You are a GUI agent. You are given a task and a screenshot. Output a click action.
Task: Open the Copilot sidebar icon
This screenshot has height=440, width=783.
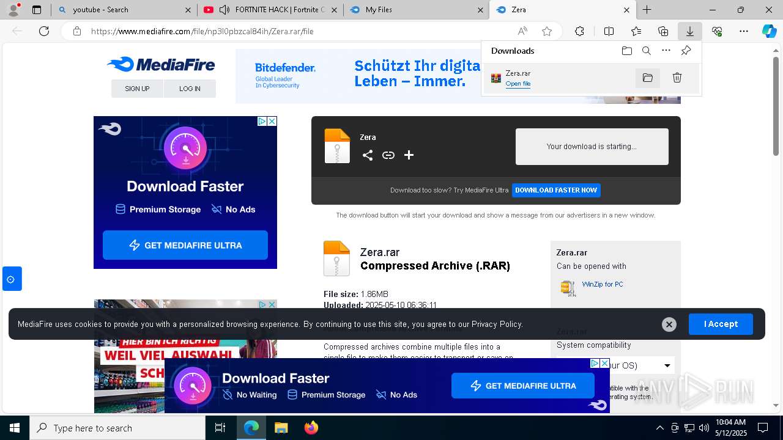tap(769, 31)
